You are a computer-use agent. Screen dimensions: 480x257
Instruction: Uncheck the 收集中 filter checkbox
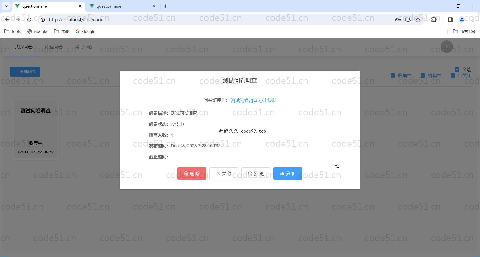pyautogui.click(x=393, y=76)
